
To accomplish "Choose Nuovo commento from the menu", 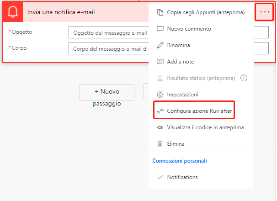I will (x=189, y=29).
